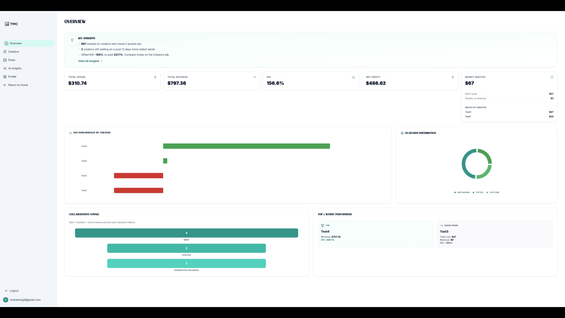Click Return to Home link
Image resolution: width=565 pixels, height=318 pixels.
[29, 85]
